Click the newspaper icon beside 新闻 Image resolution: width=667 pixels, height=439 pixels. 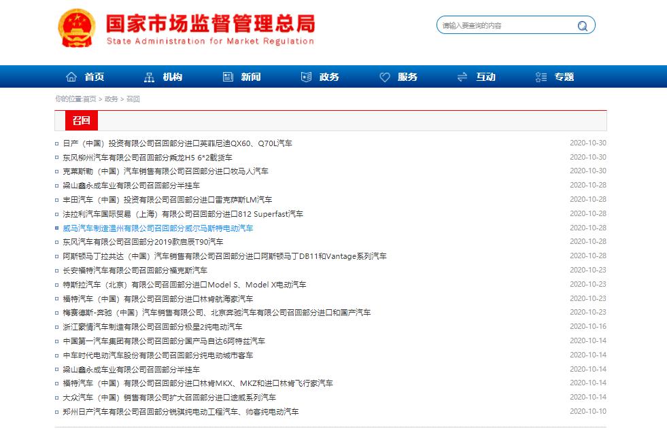coord(228,77)
